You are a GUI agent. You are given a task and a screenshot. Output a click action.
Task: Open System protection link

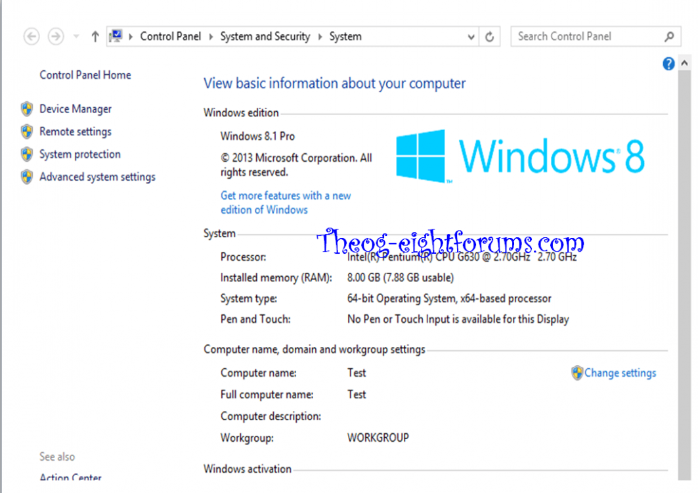pos(80,154)
